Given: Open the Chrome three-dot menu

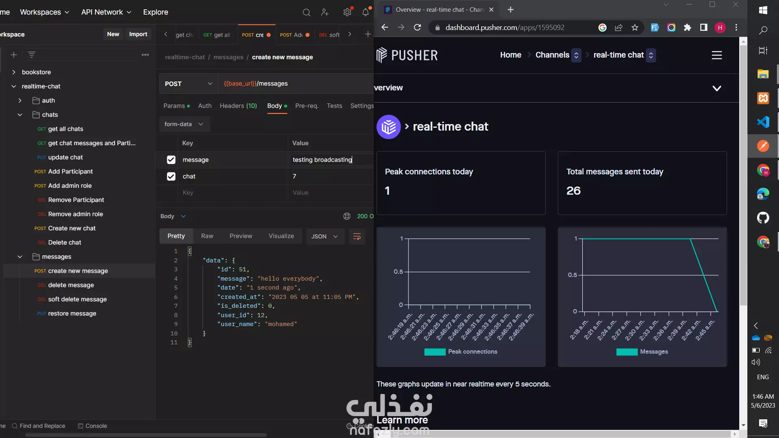Looking at the screenshot, I should [x=736, y=28].
